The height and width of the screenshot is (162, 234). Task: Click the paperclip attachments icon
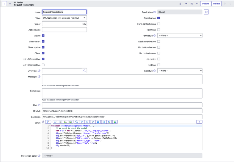[x=180, y=4]
